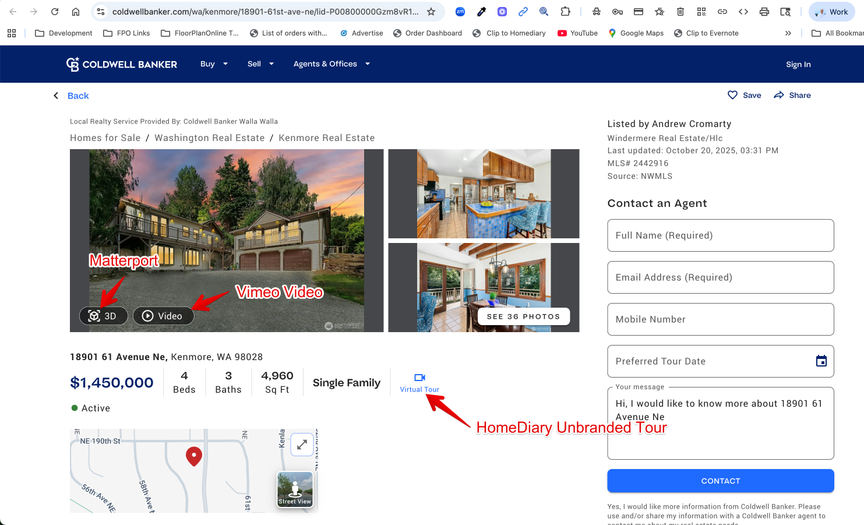Go to Kenmore Real Estate breadcrumb

tap(326, 138)
